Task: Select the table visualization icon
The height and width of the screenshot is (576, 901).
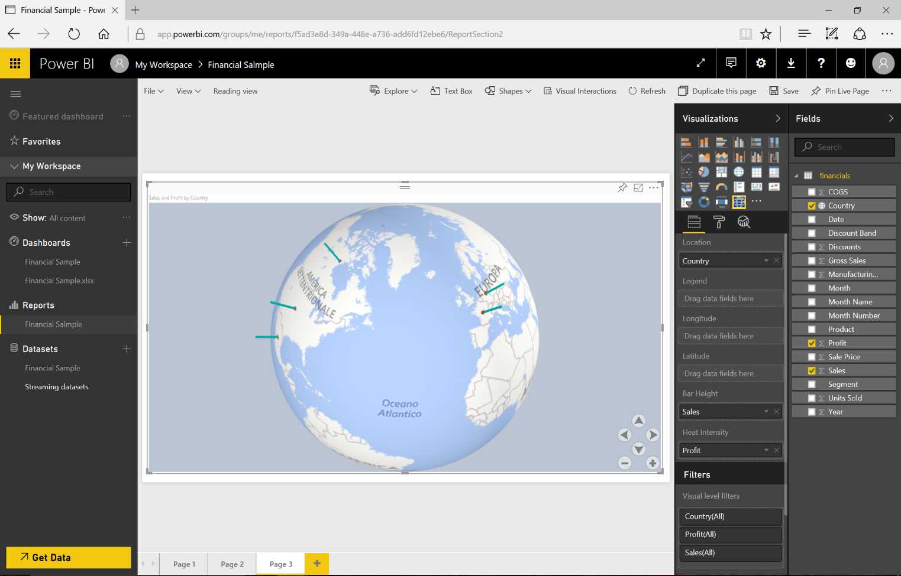Action: [757, 172]
